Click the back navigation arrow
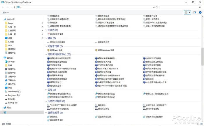Viewport: 204px width, 126px height. [3, 7]
